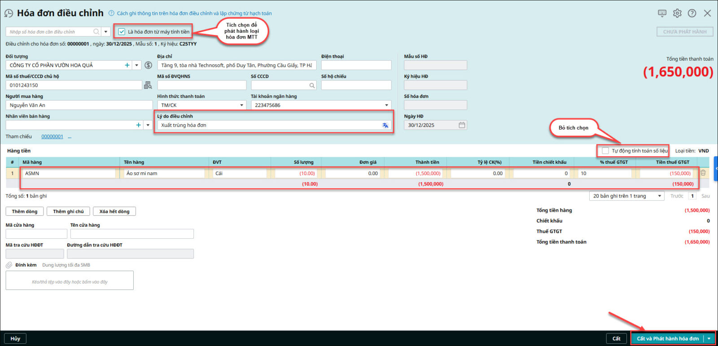Open the adjustment invoice help guide link
718x346 pixels.
coord(194,13)
